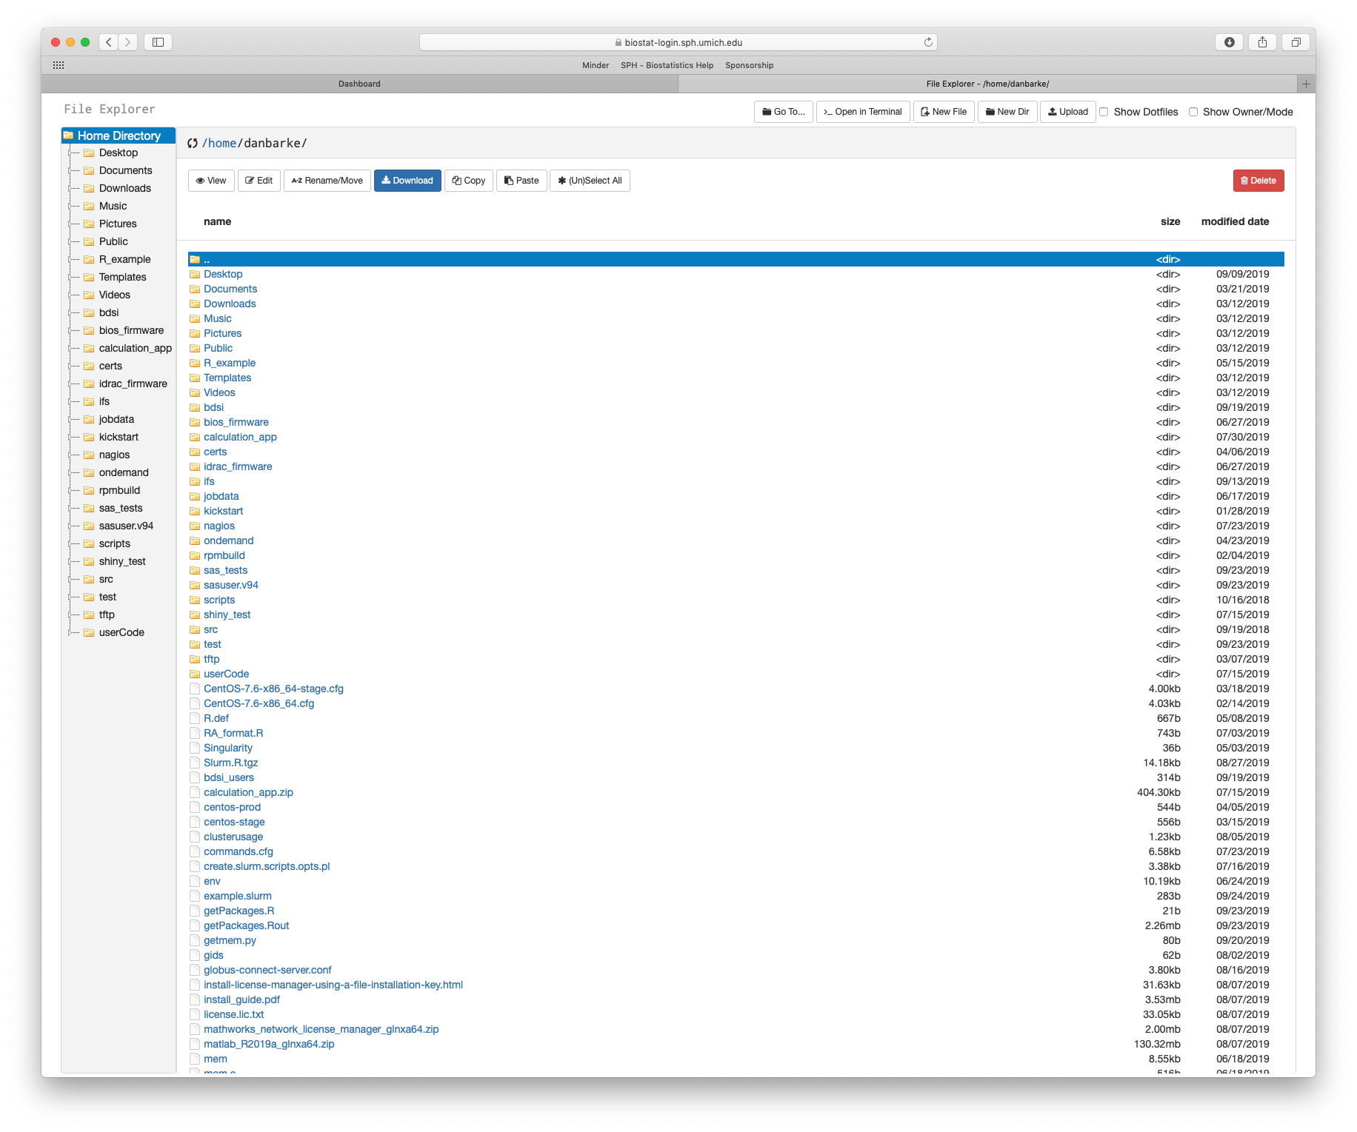Enable Show Dotfiles
This screenshot has height=1132, width=1357.
click(x=1104, y=111)
